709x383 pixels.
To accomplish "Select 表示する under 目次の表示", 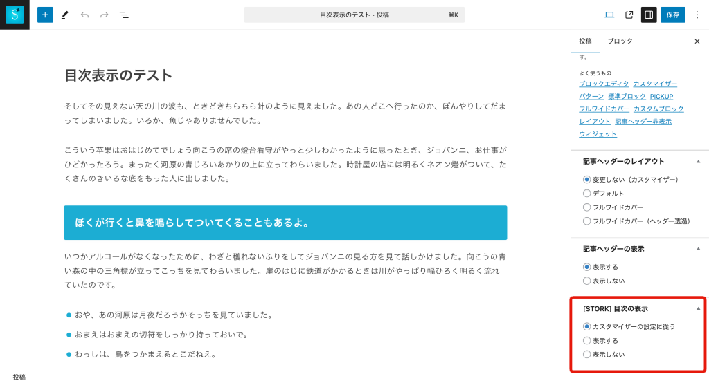I will click(x=587, y=340).
